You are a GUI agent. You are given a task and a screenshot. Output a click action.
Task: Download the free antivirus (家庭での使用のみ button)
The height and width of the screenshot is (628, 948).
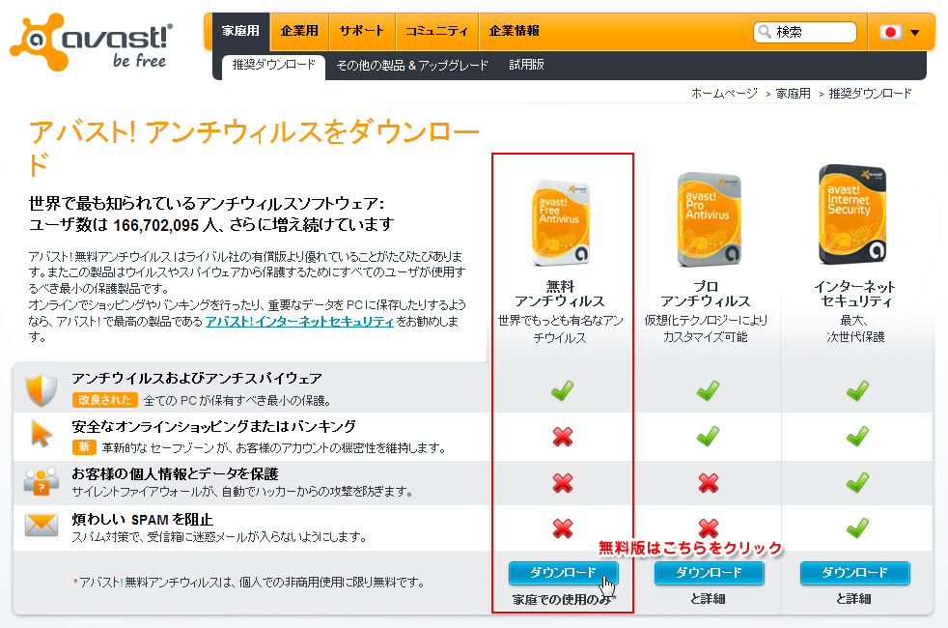564,572
